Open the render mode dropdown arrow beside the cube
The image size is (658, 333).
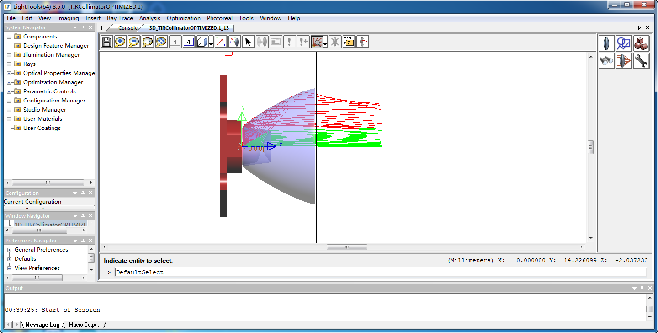(x=211, y=44)
